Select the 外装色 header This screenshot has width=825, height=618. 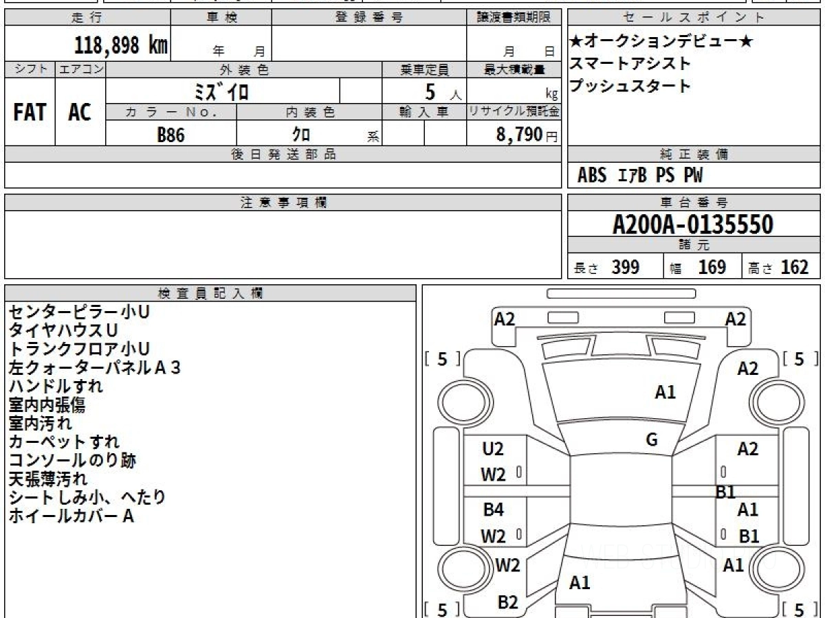point(244,69)
